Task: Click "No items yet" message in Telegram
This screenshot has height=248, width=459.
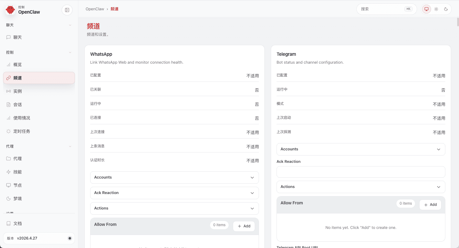Action: click(361, 228)
